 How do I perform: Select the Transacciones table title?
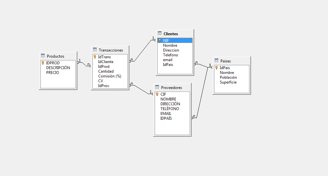tap(111, 50)
